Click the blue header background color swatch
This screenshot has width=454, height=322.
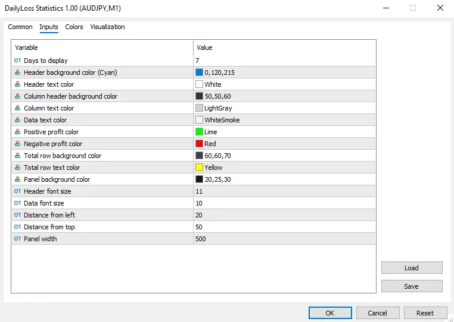[199, 72]
